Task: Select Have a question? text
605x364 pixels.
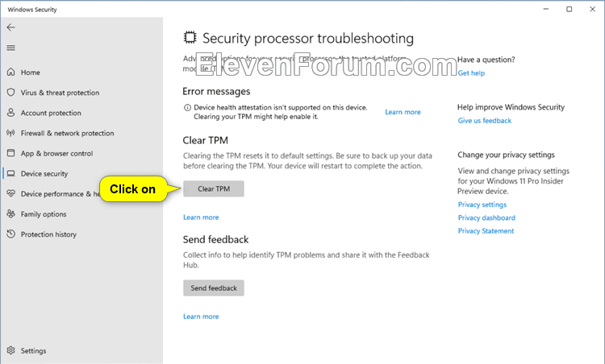Action: point(486,60)
